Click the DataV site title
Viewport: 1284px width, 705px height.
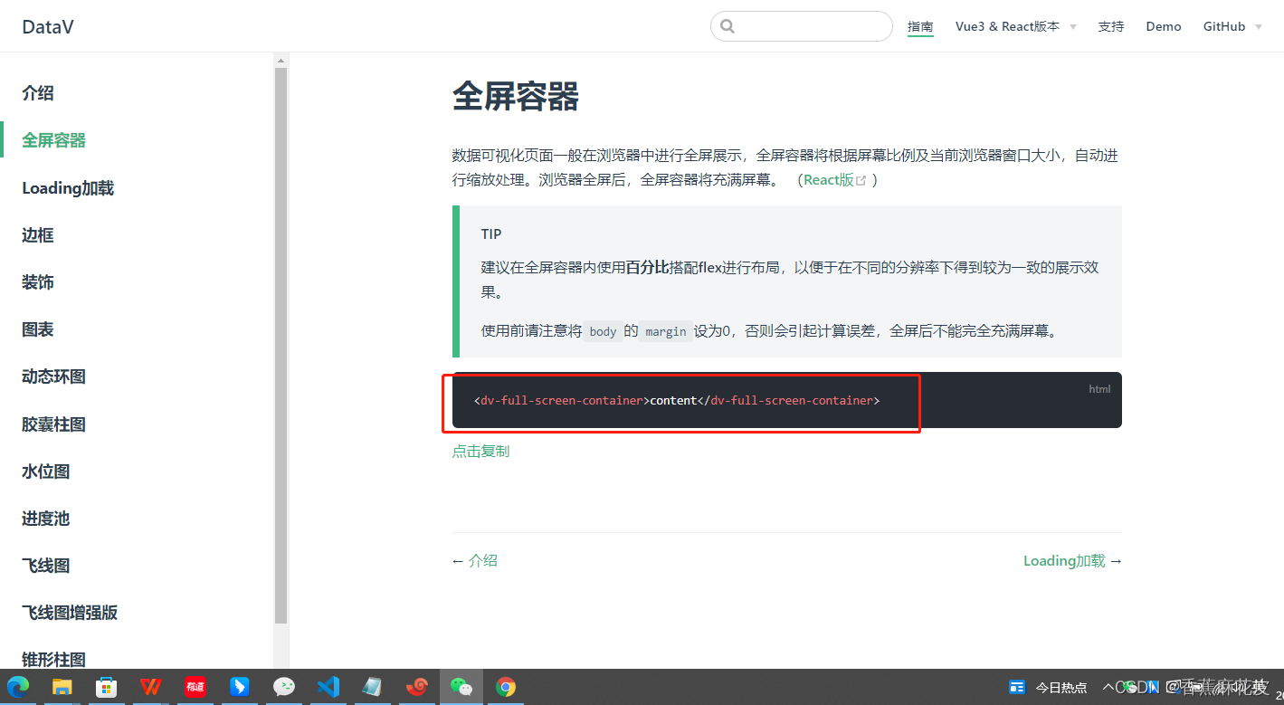(48, 26)
